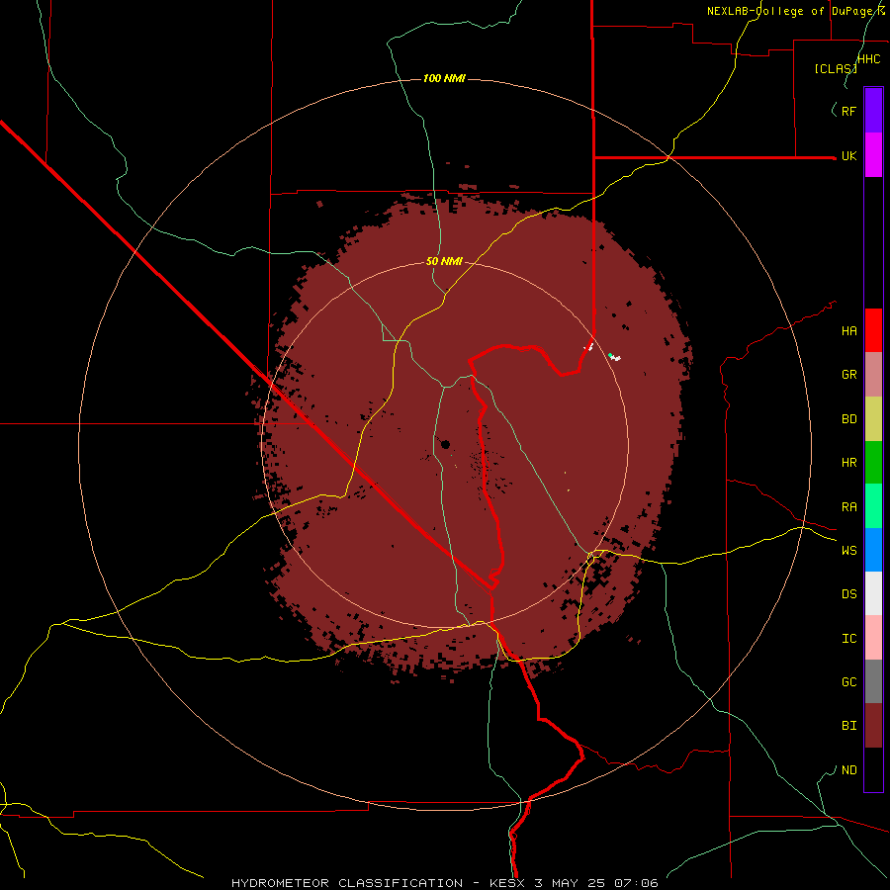Click the "IC" legend label
Screen dimensions: 890x890
(x=849, y=639)
